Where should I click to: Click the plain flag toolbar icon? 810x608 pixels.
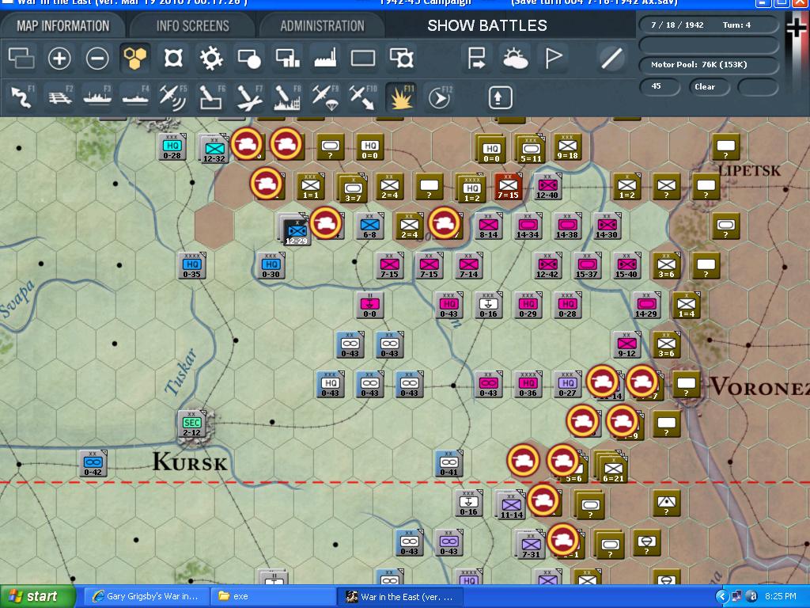tap(553, 58)
